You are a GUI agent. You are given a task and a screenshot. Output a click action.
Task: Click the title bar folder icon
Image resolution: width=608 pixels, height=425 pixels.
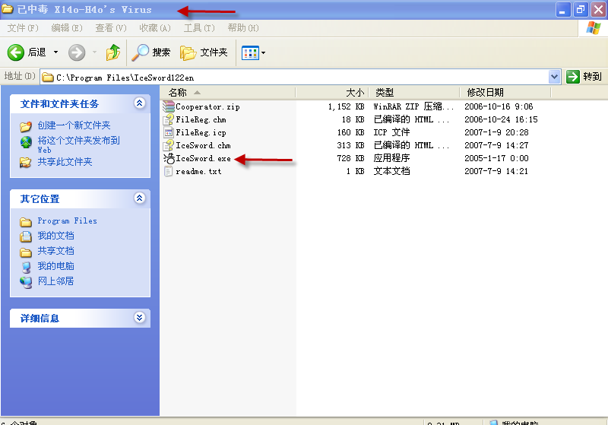point(8,9)
